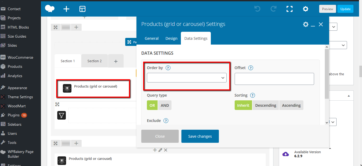Image resolution: width=362 pixels, height=166 pixels.
Task: Set Sorting to Inherit
Action: [243, 105]
